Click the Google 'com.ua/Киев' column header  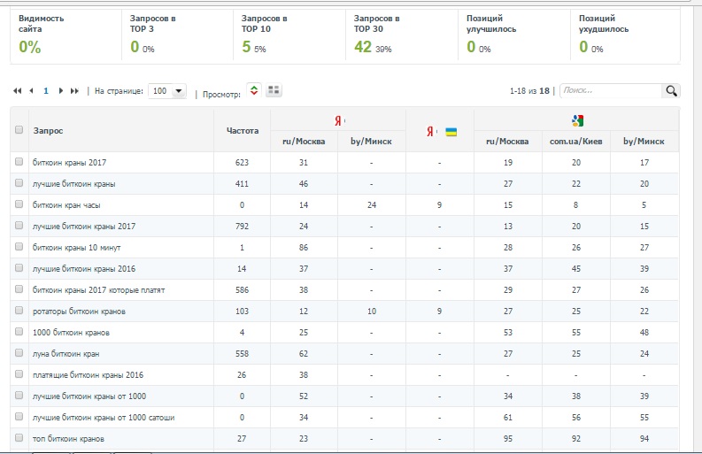coord(576,142)
